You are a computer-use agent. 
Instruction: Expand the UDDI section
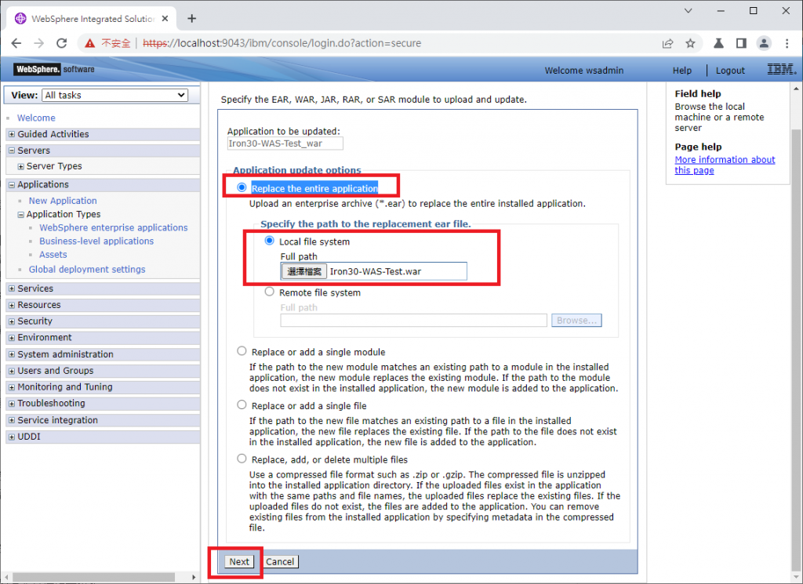12,437
